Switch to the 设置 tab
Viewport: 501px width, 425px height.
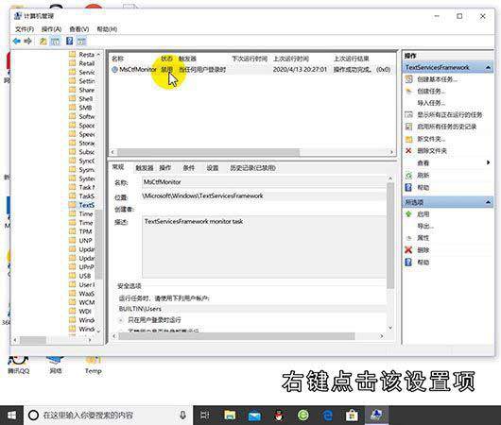coord(212,167)
